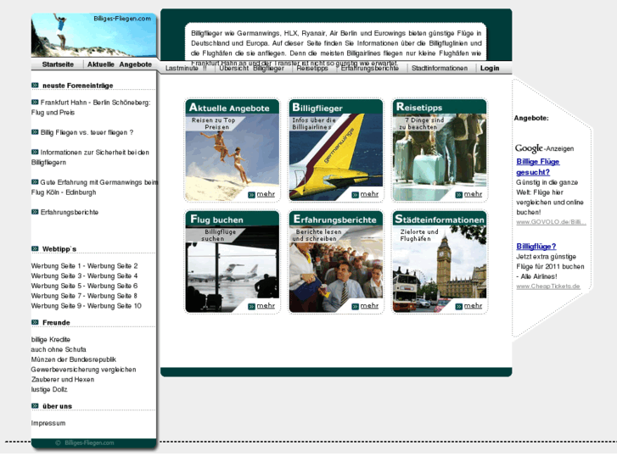Click Werbung Seite 2 link
The image size is (617, 462).
pos(113,266)
